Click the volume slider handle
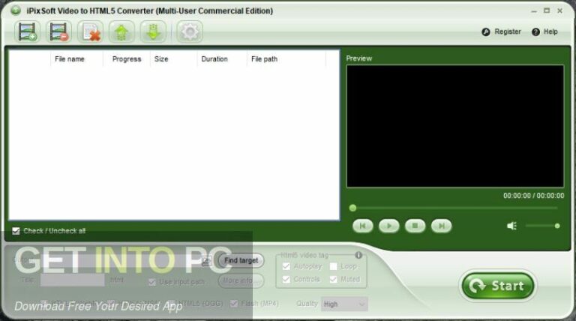The height and width of the screenshot is (321, 576). tap(557, 226)
